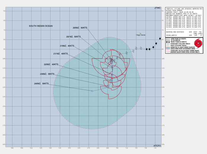This screenshot has height=154, width=207.
Task: Select the 23/06Z, 35KTS forecast label
Action: coord(47,74)
